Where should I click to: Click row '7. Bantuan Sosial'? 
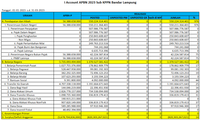(x=100, y=80)
